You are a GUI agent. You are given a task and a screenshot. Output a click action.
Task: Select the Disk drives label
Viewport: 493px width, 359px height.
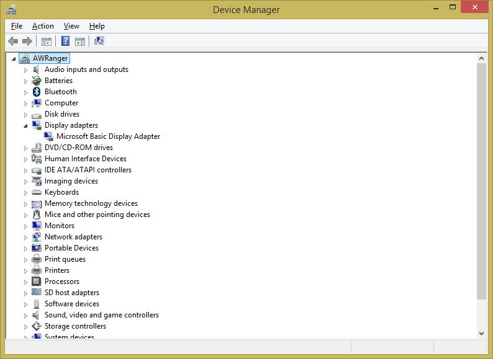tap(62, 114)
